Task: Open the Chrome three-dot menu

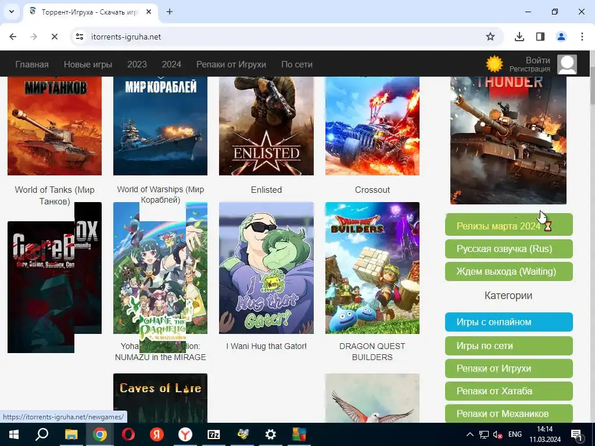Action: click(x=582, y=37)
